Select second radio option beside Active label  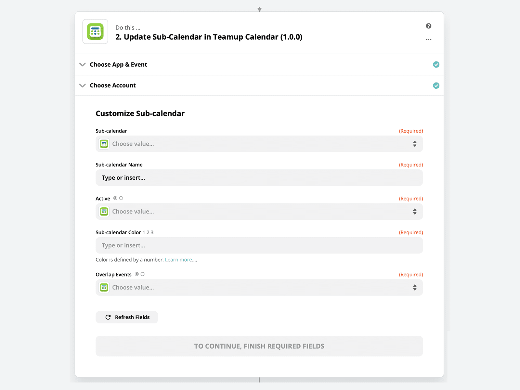(x=121, y=198)
